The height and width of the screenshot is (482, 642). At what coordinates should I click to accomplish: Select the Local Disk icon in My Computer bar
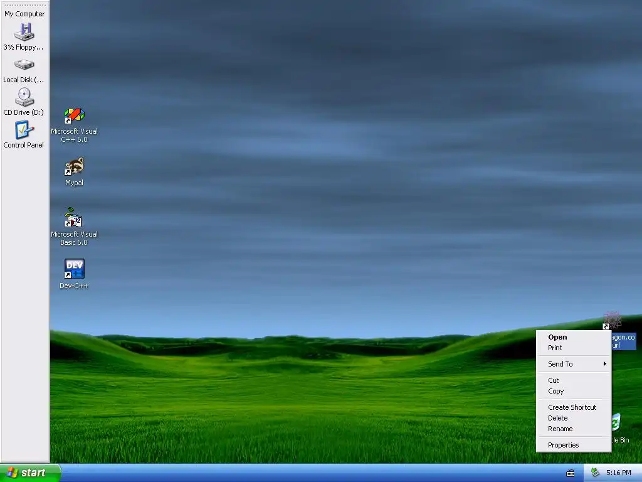pos(24,65)
